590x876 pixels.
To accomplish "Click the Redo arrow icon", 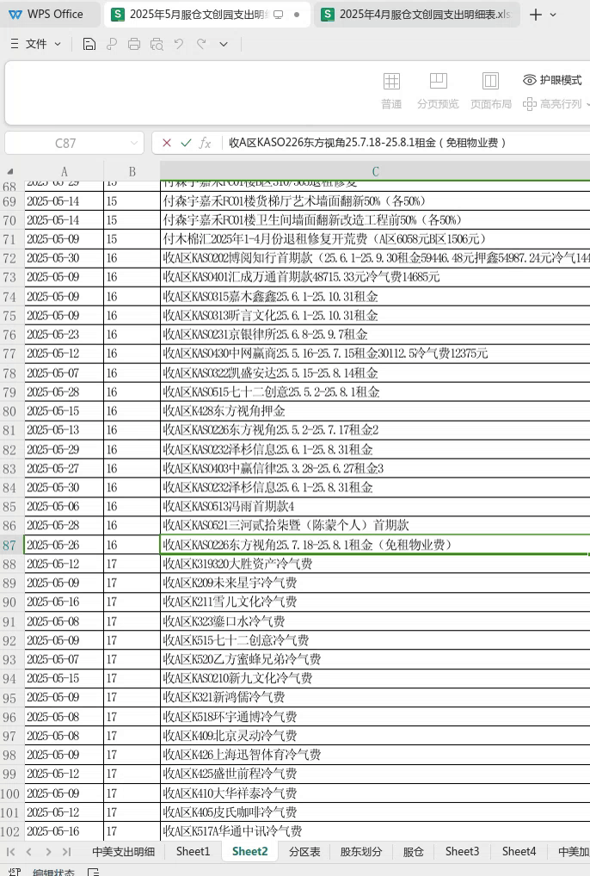I will pyautogui.click(x=201, y=44).
